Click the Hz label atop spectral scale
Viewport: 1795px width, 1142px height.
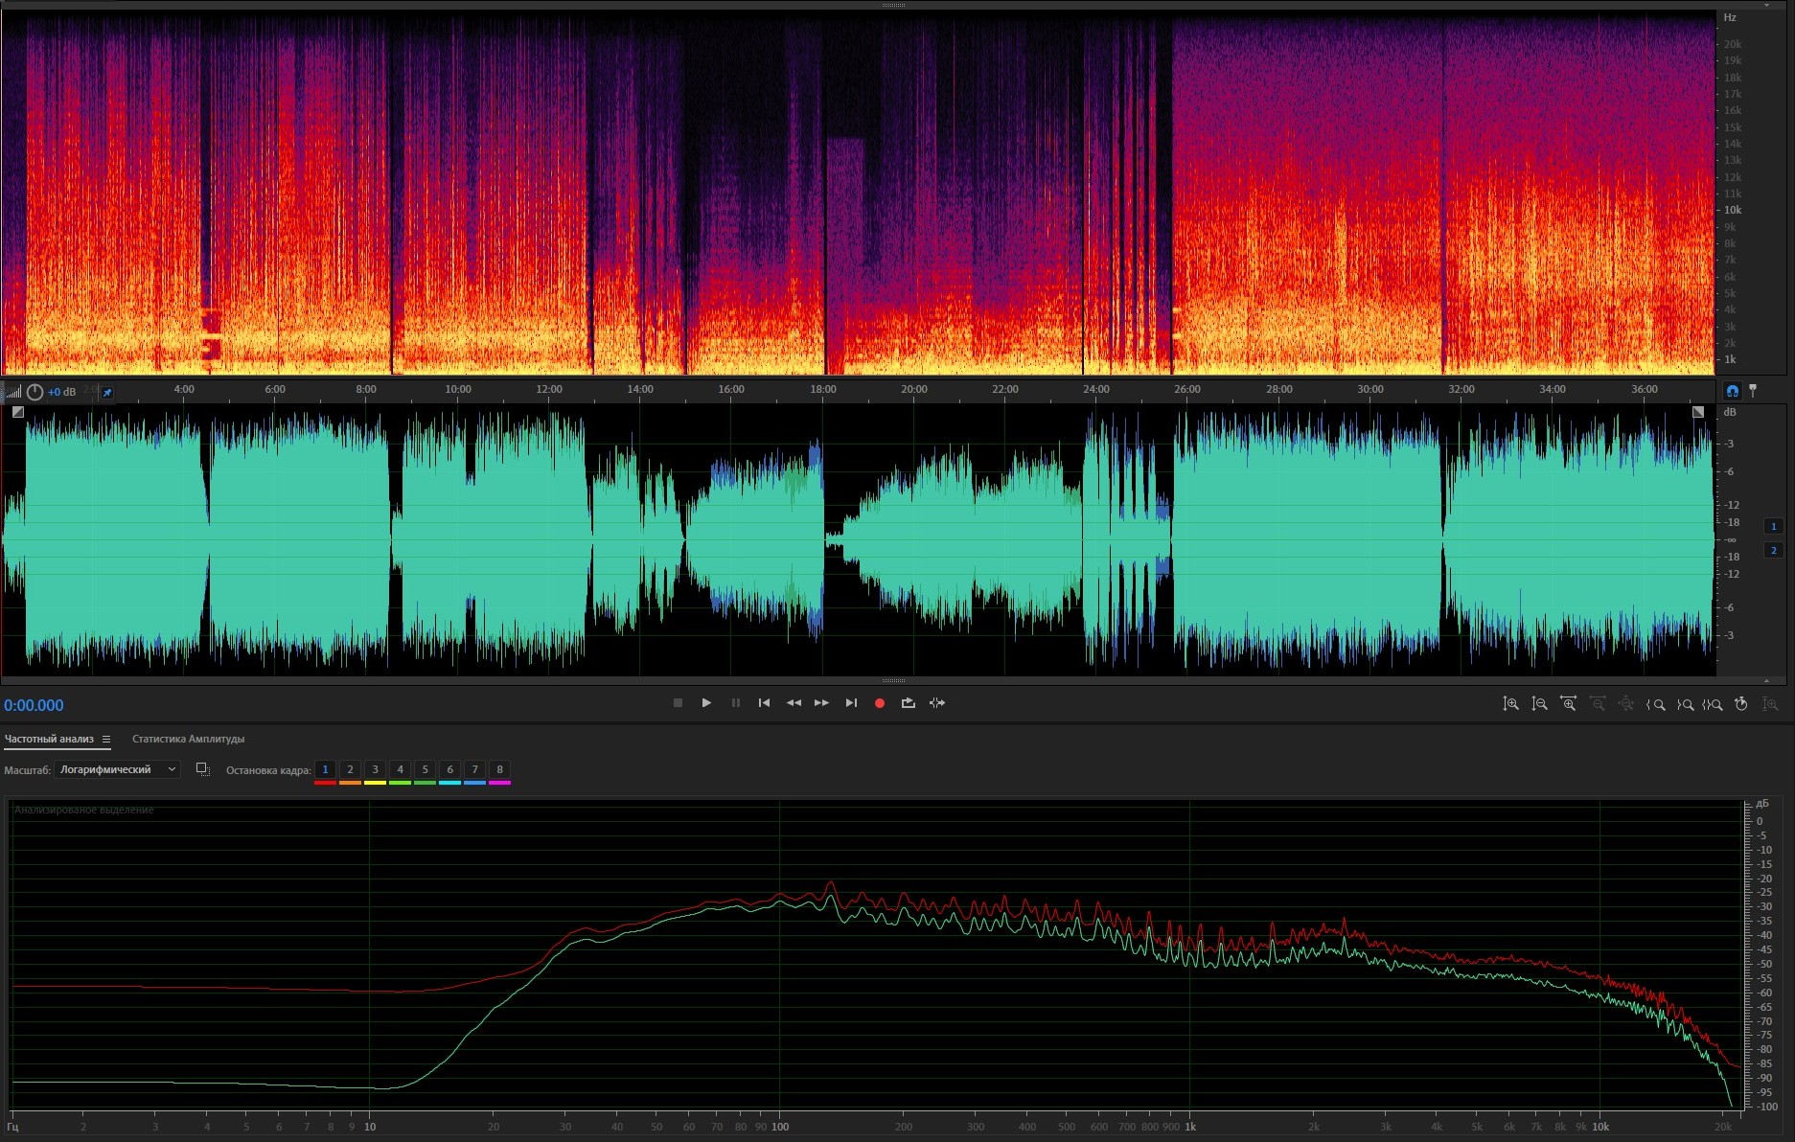coord(1730,17)
